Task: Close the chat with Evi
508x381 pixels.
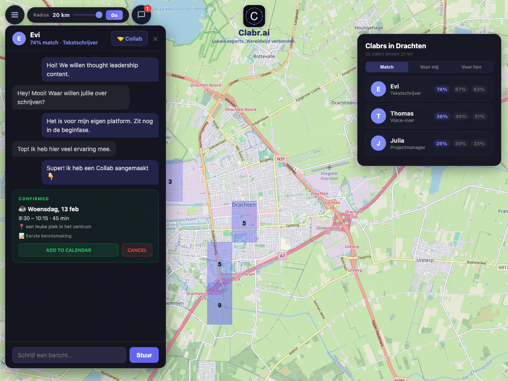Action: pos(155,39)
